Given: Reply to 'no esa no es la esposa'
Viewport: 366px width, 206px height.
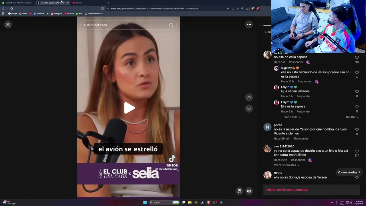Looking at the screenshot, I should coord(296,62).
